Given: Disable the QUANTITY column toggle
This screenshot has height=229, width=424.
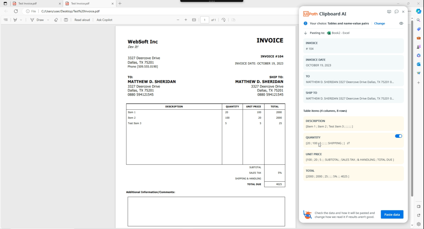Looking at the screenshot, I should click(399, 136).
